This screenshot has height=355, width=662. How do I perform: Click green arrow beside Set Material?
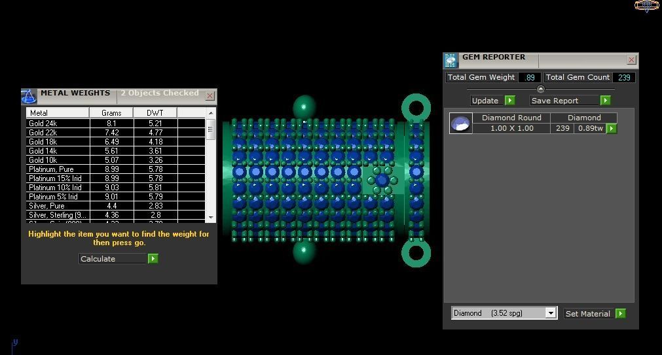click(621, 313)
